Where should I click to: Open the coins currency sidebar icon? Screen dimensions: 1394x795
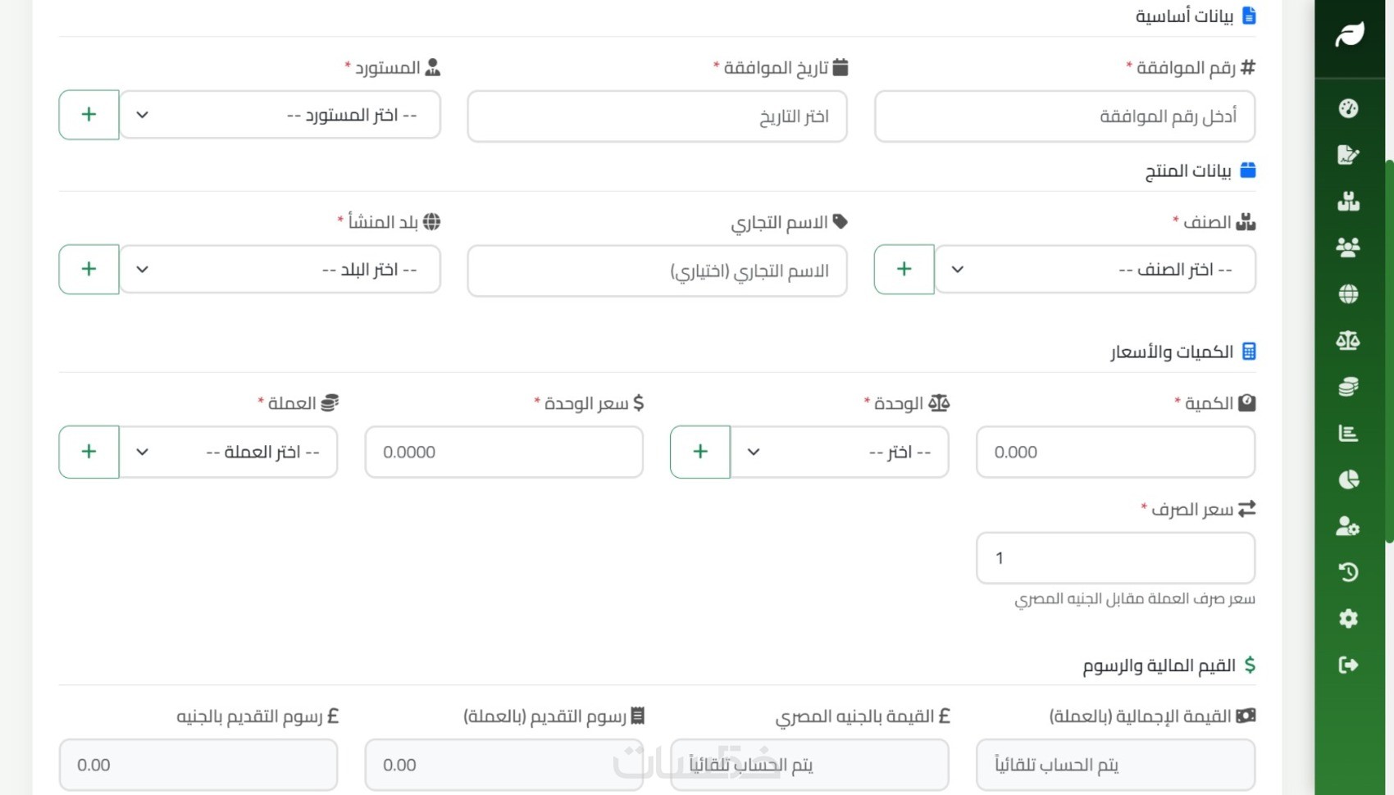point(1348,386)
